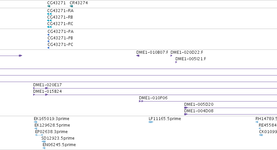
Task: Click the LP11165.5prime EST glyph
Action: point(151,122)
